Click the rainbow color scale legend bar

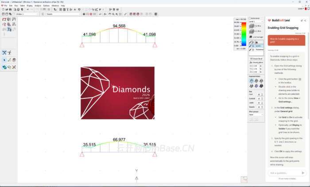244,34
